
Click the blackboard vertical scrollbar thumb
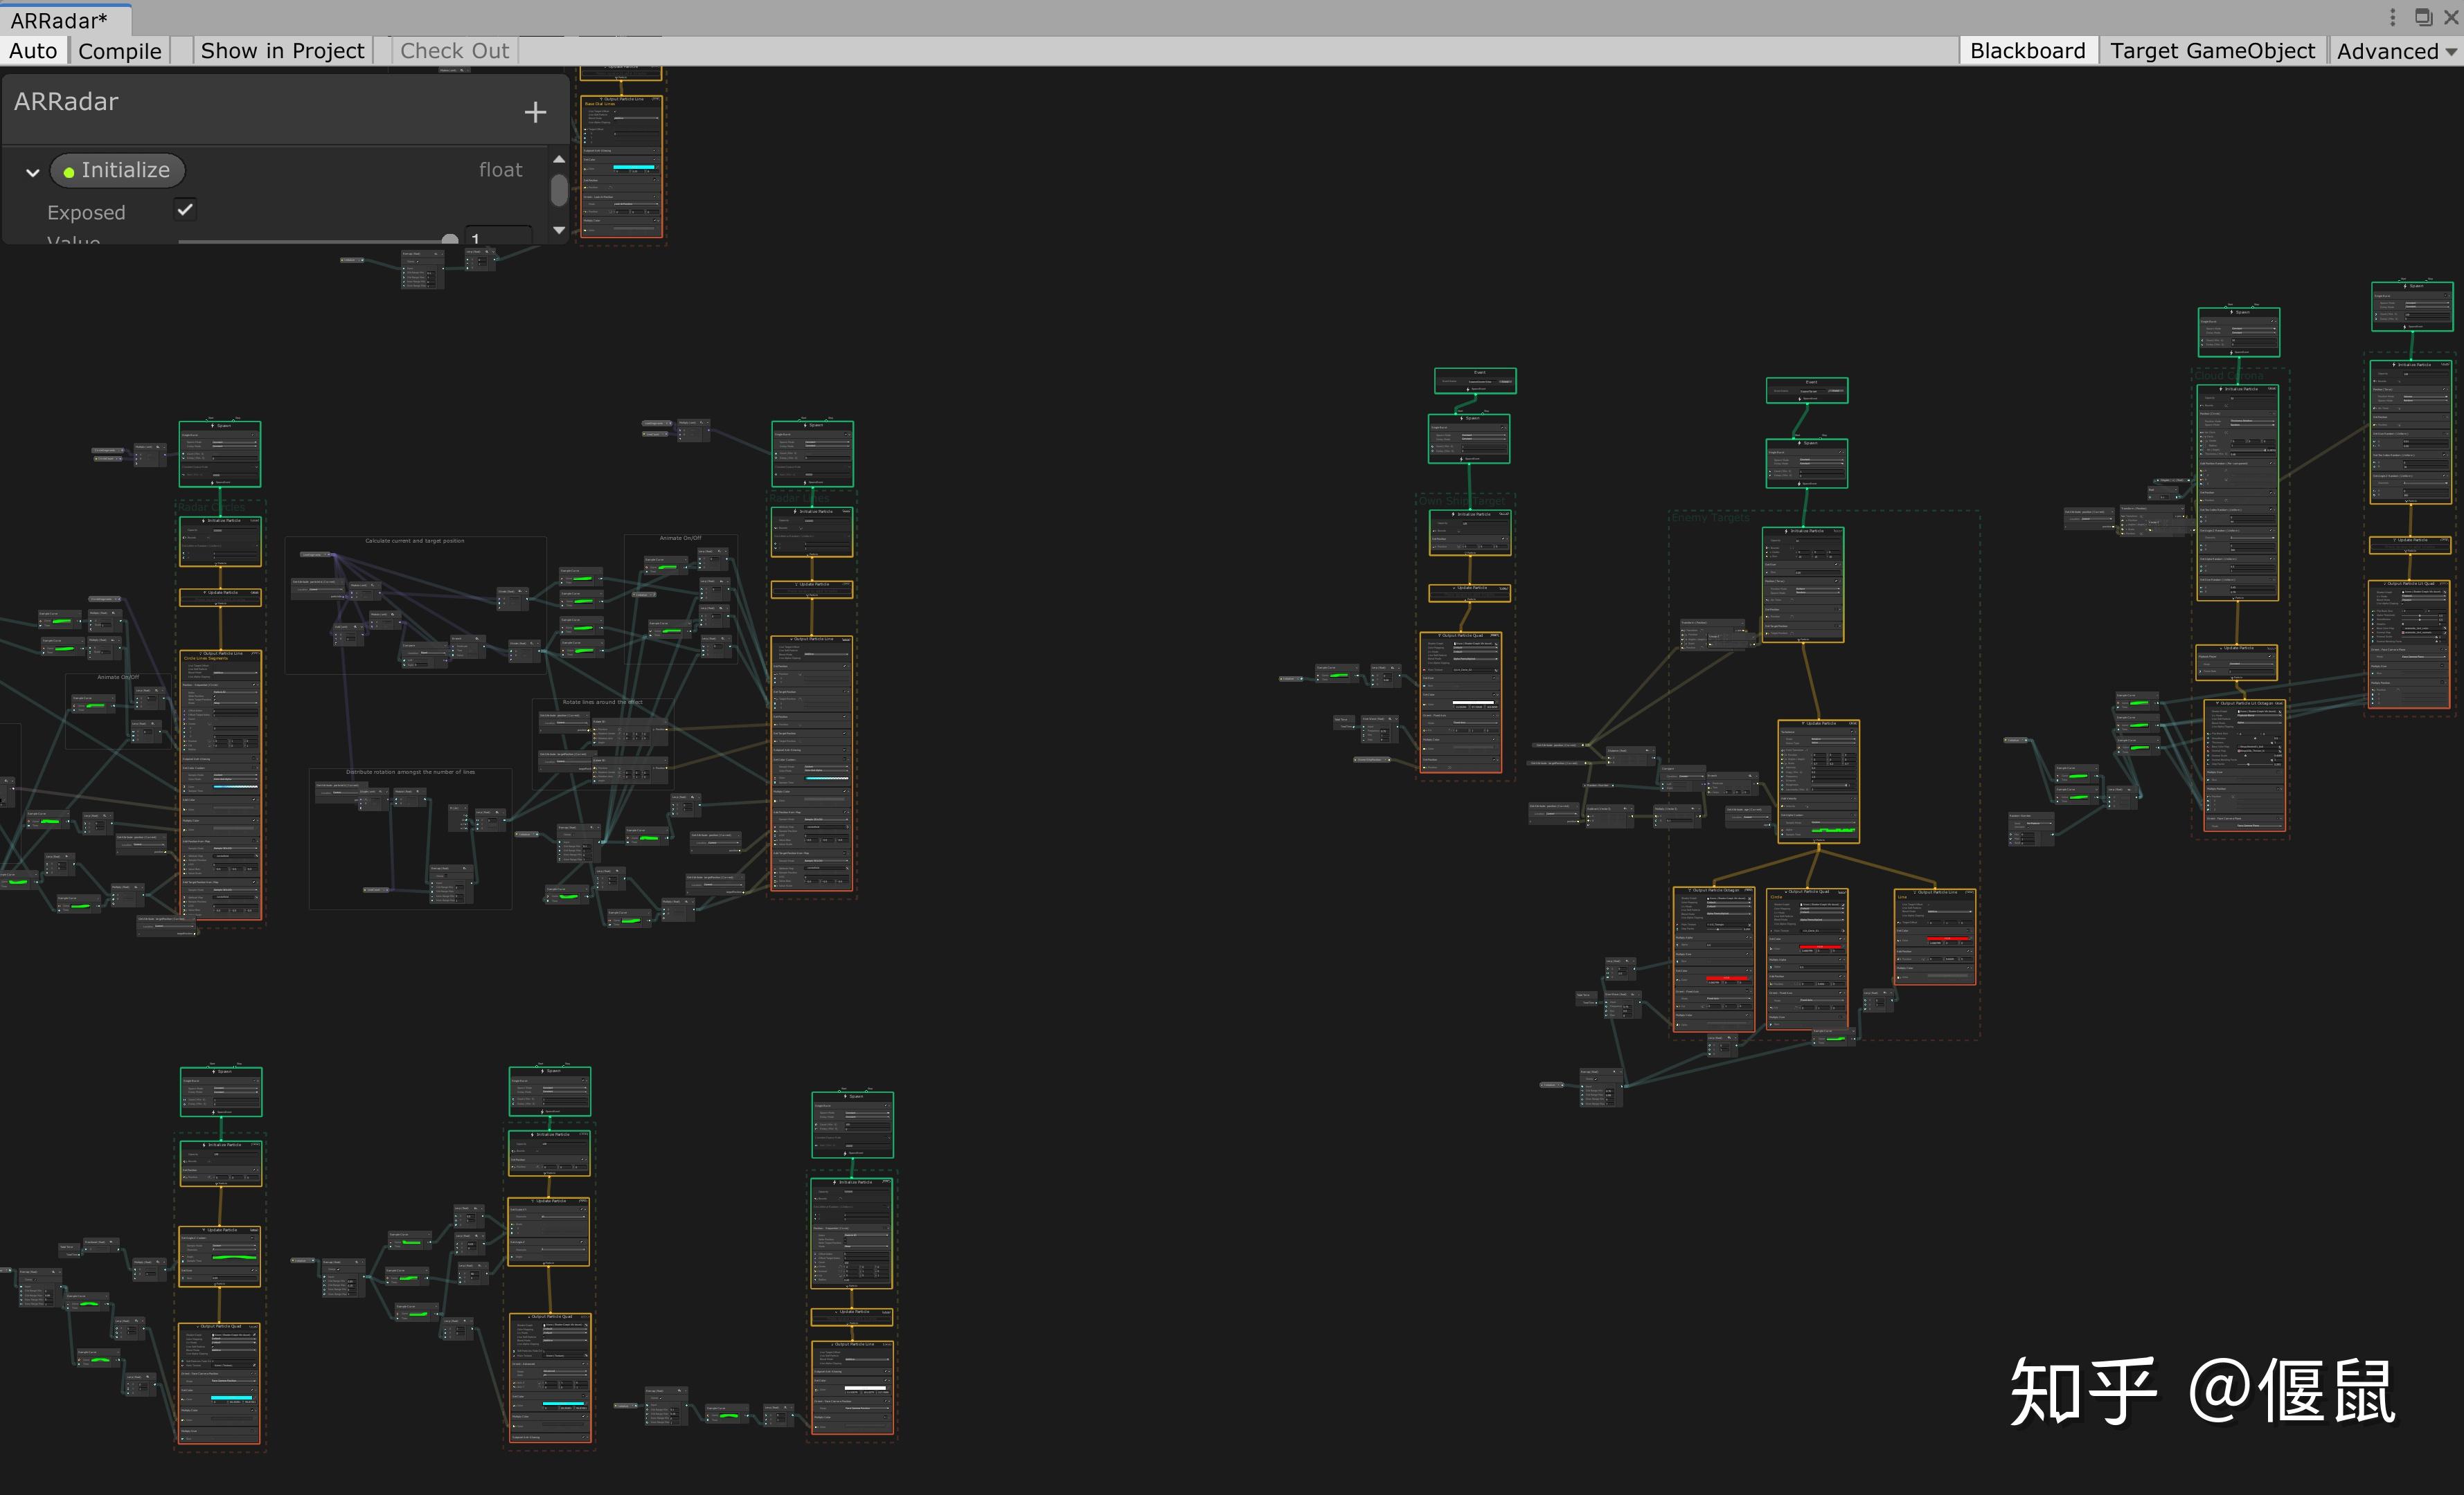coord(559,190)
